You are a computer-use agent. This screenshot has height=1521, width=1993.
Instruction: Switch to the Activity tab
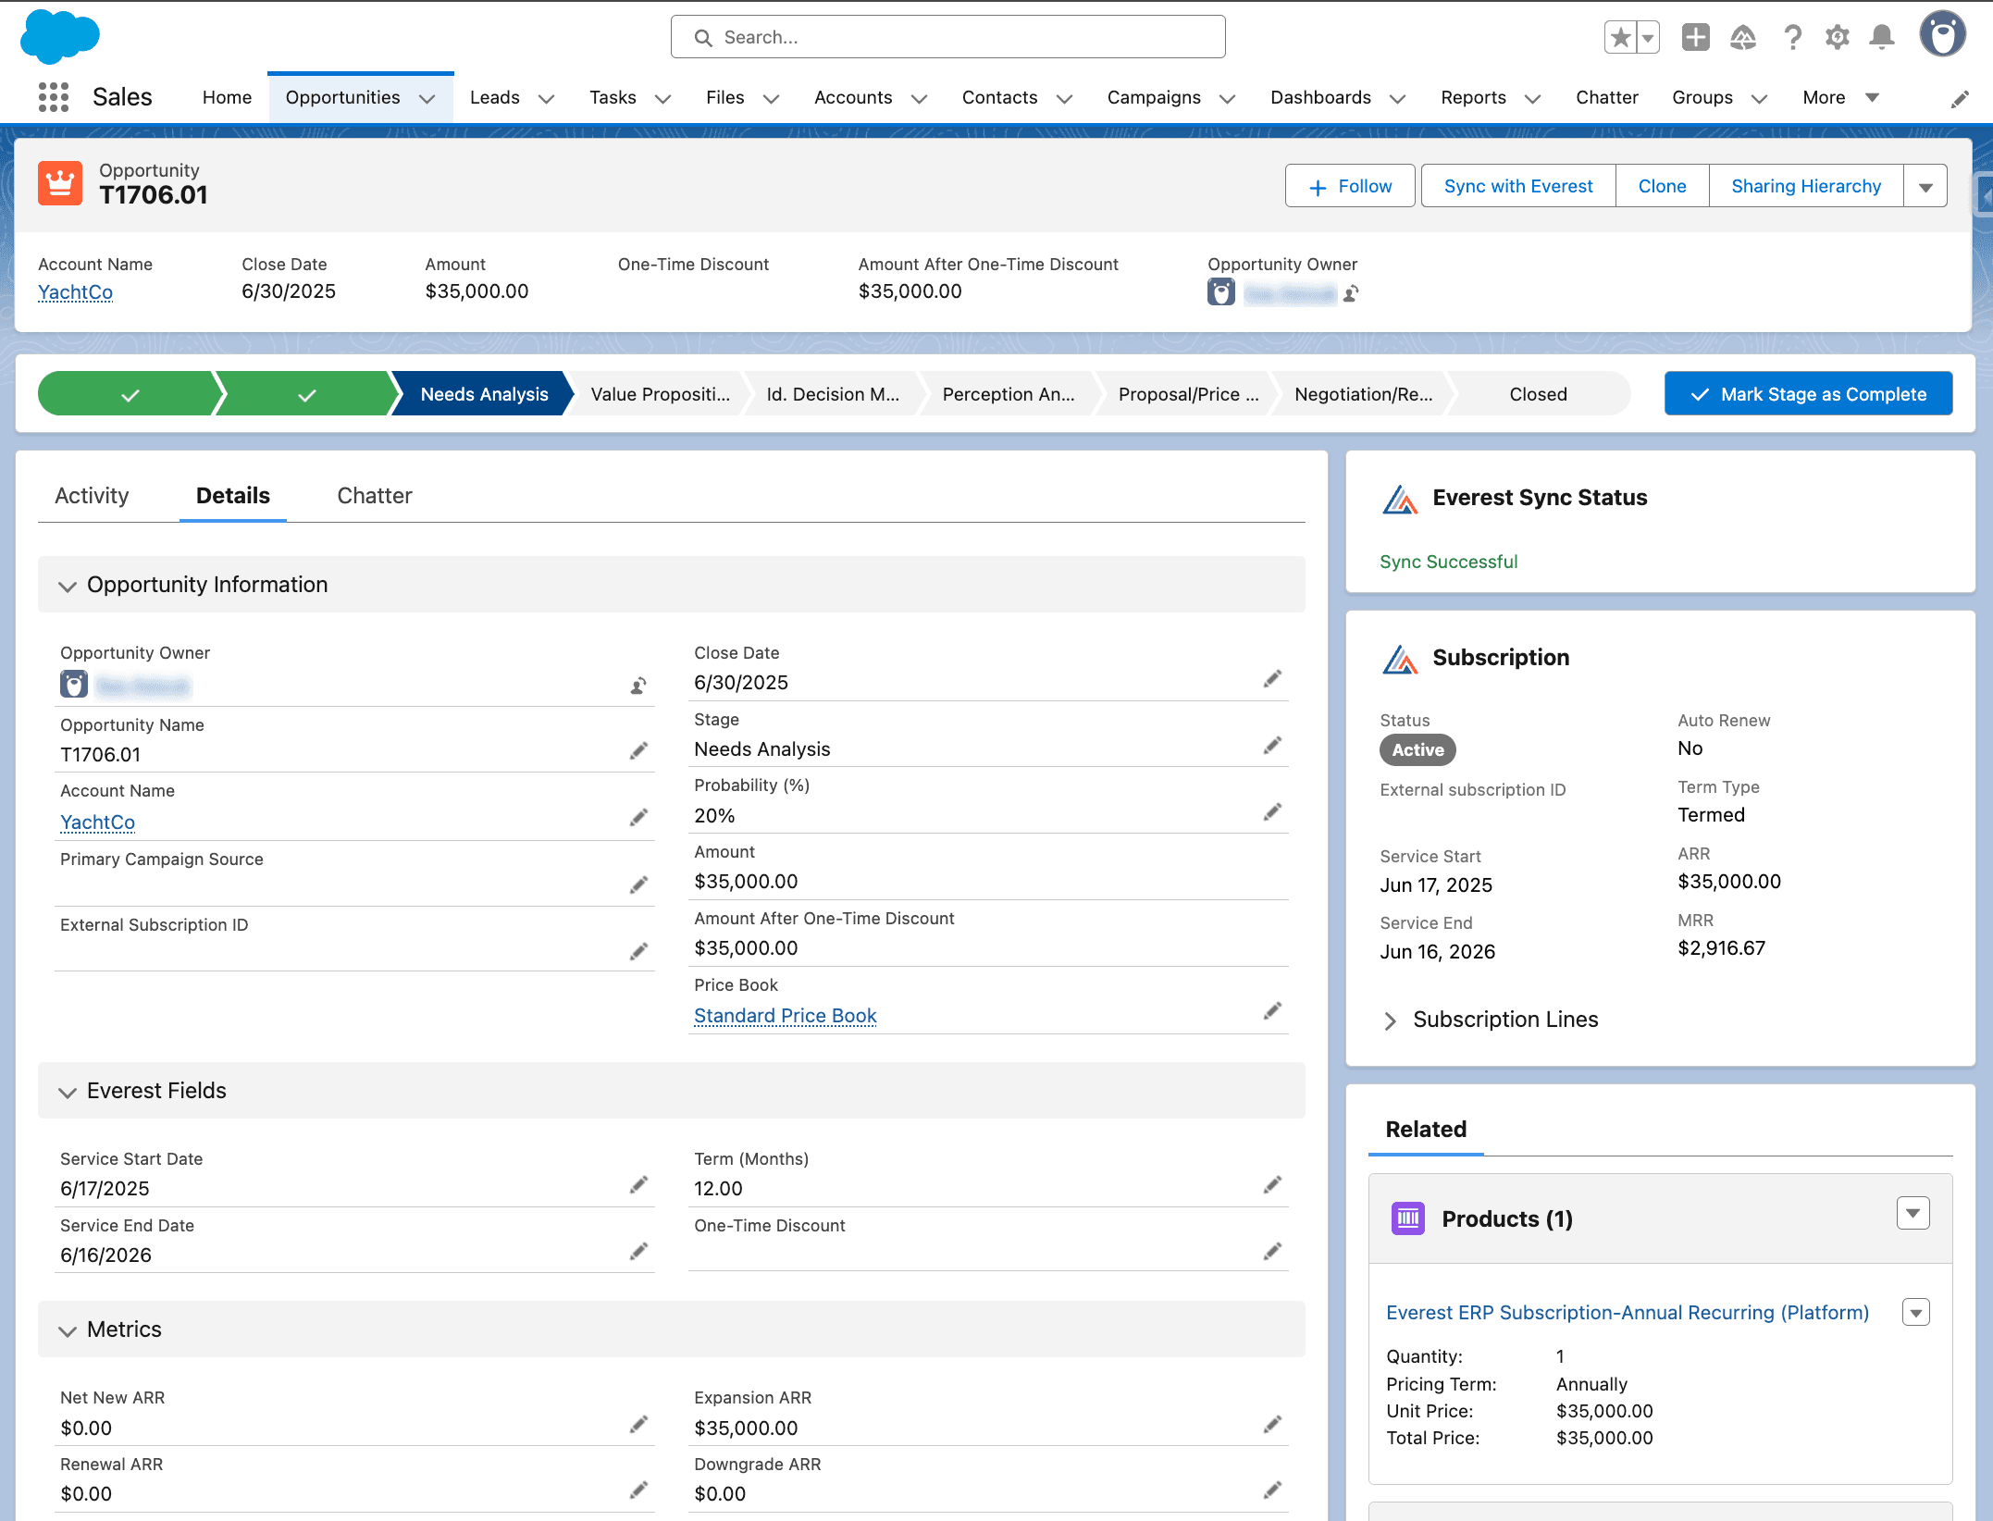pos(92,496)
